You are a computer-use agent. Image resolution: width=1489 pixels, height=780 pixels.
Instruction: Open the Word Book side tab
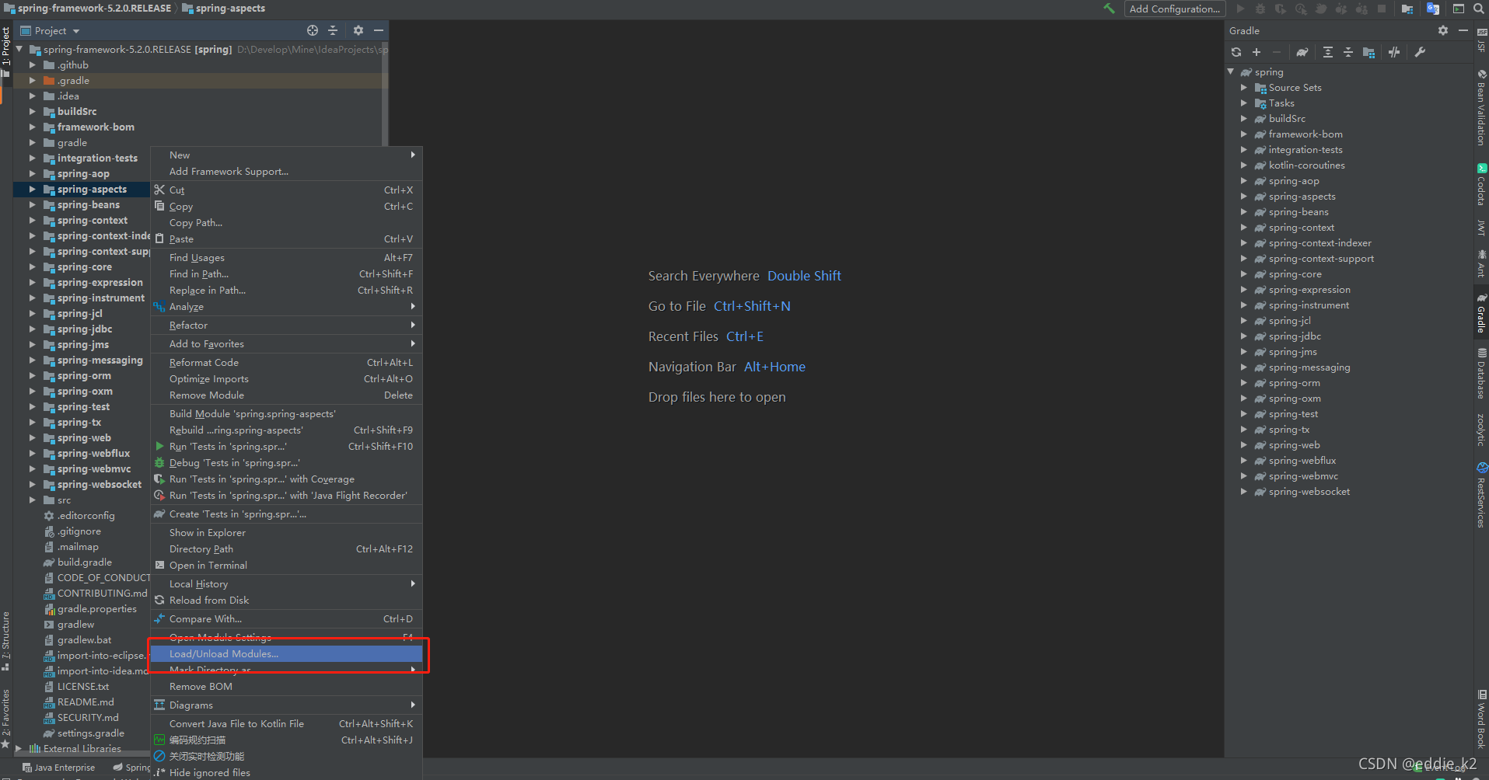(x=1481, y=719)
